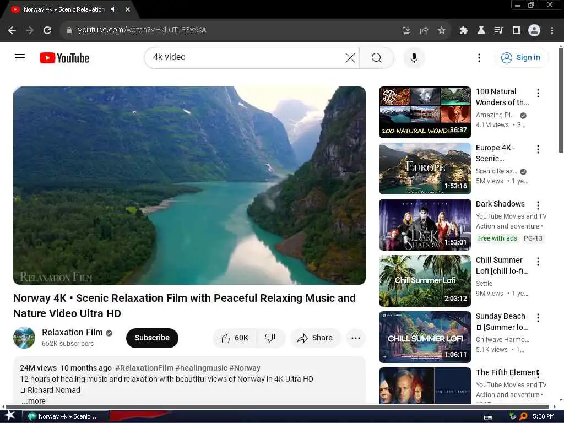Open 100 Natural Wonders video thumbnail
This screenshot has height=423, width=564.
(425, 112)
